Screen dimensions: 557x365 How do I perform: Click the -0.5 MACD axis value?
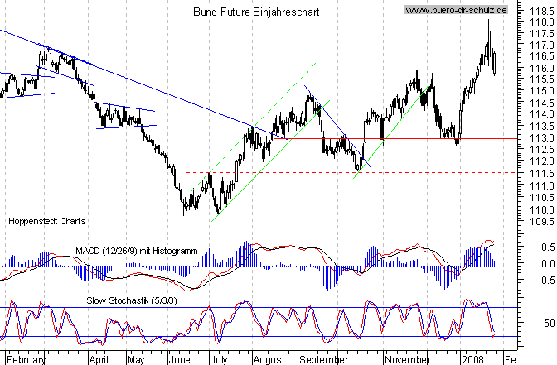pyautogui.click(x=546, y=281)
